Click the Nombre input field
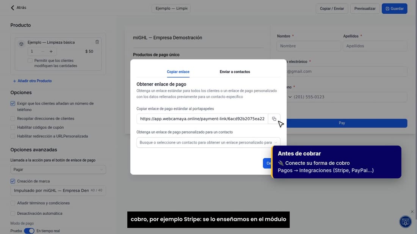The width and height of the screenshot is (417, 234). pos(309,46)
